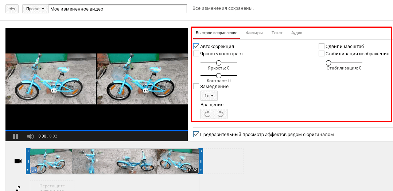Click the left trim handle of the clip

coord(28,161)
